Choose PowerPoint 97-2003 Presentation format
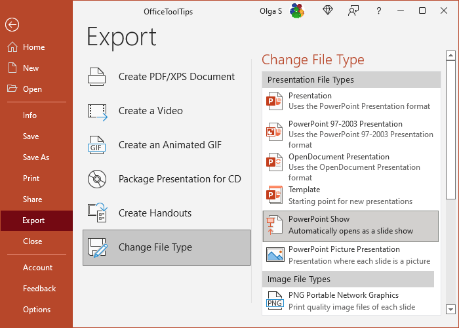Screen dimensions: 459x328 [351, 134]
